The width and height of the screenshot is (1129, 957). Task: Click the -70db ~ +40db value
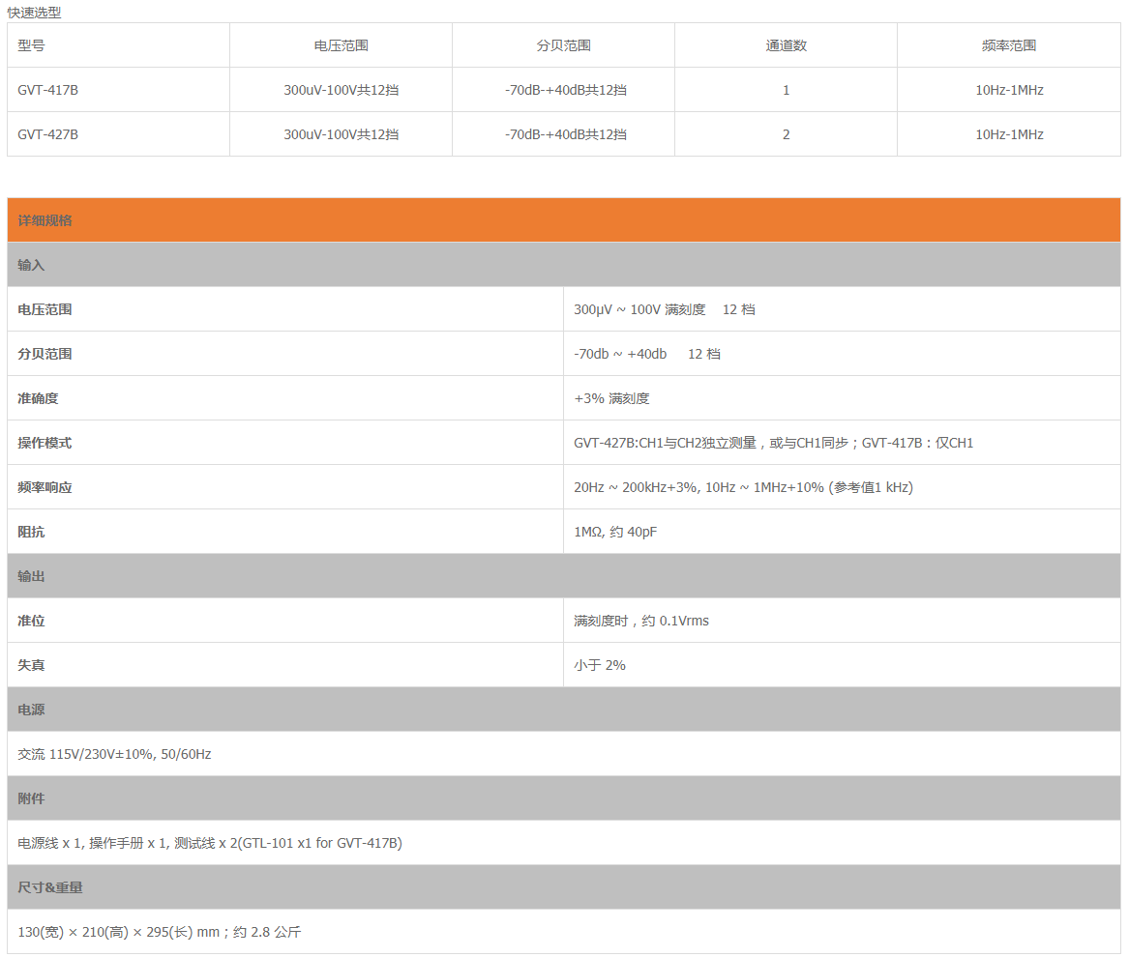click(x=646, y=354)
